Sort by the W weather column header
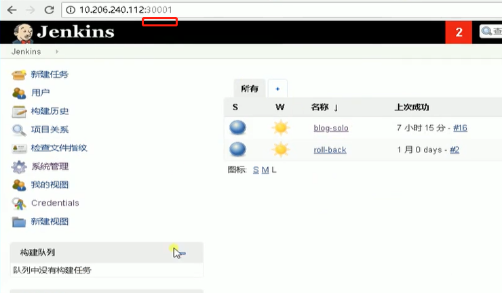The image size is (502, 293). tap(279, 107)
